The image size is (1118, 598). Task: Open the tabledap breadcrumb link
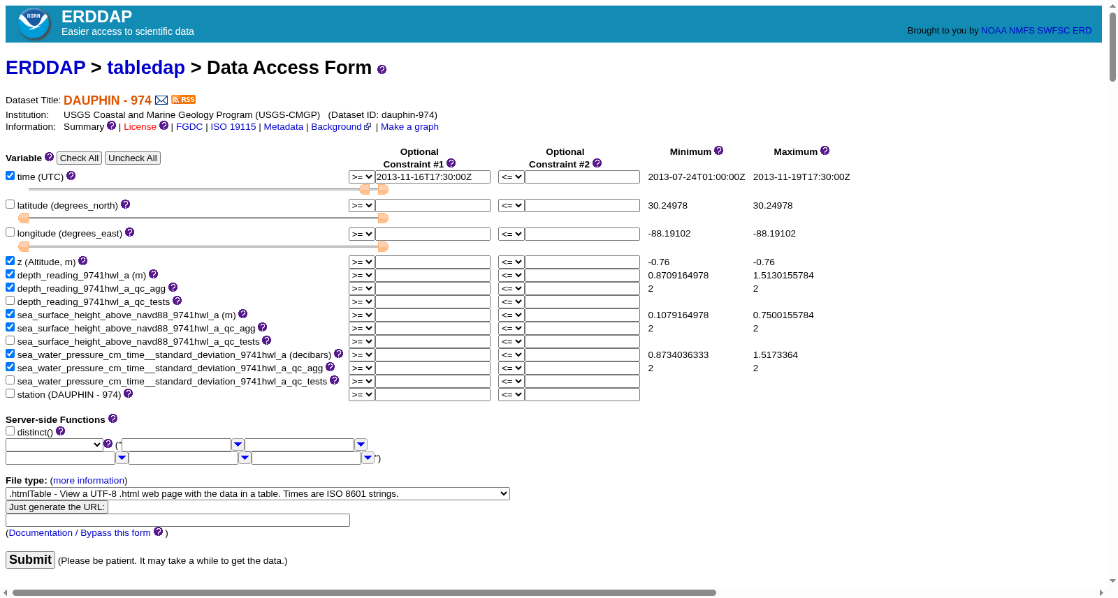point(146,68)
